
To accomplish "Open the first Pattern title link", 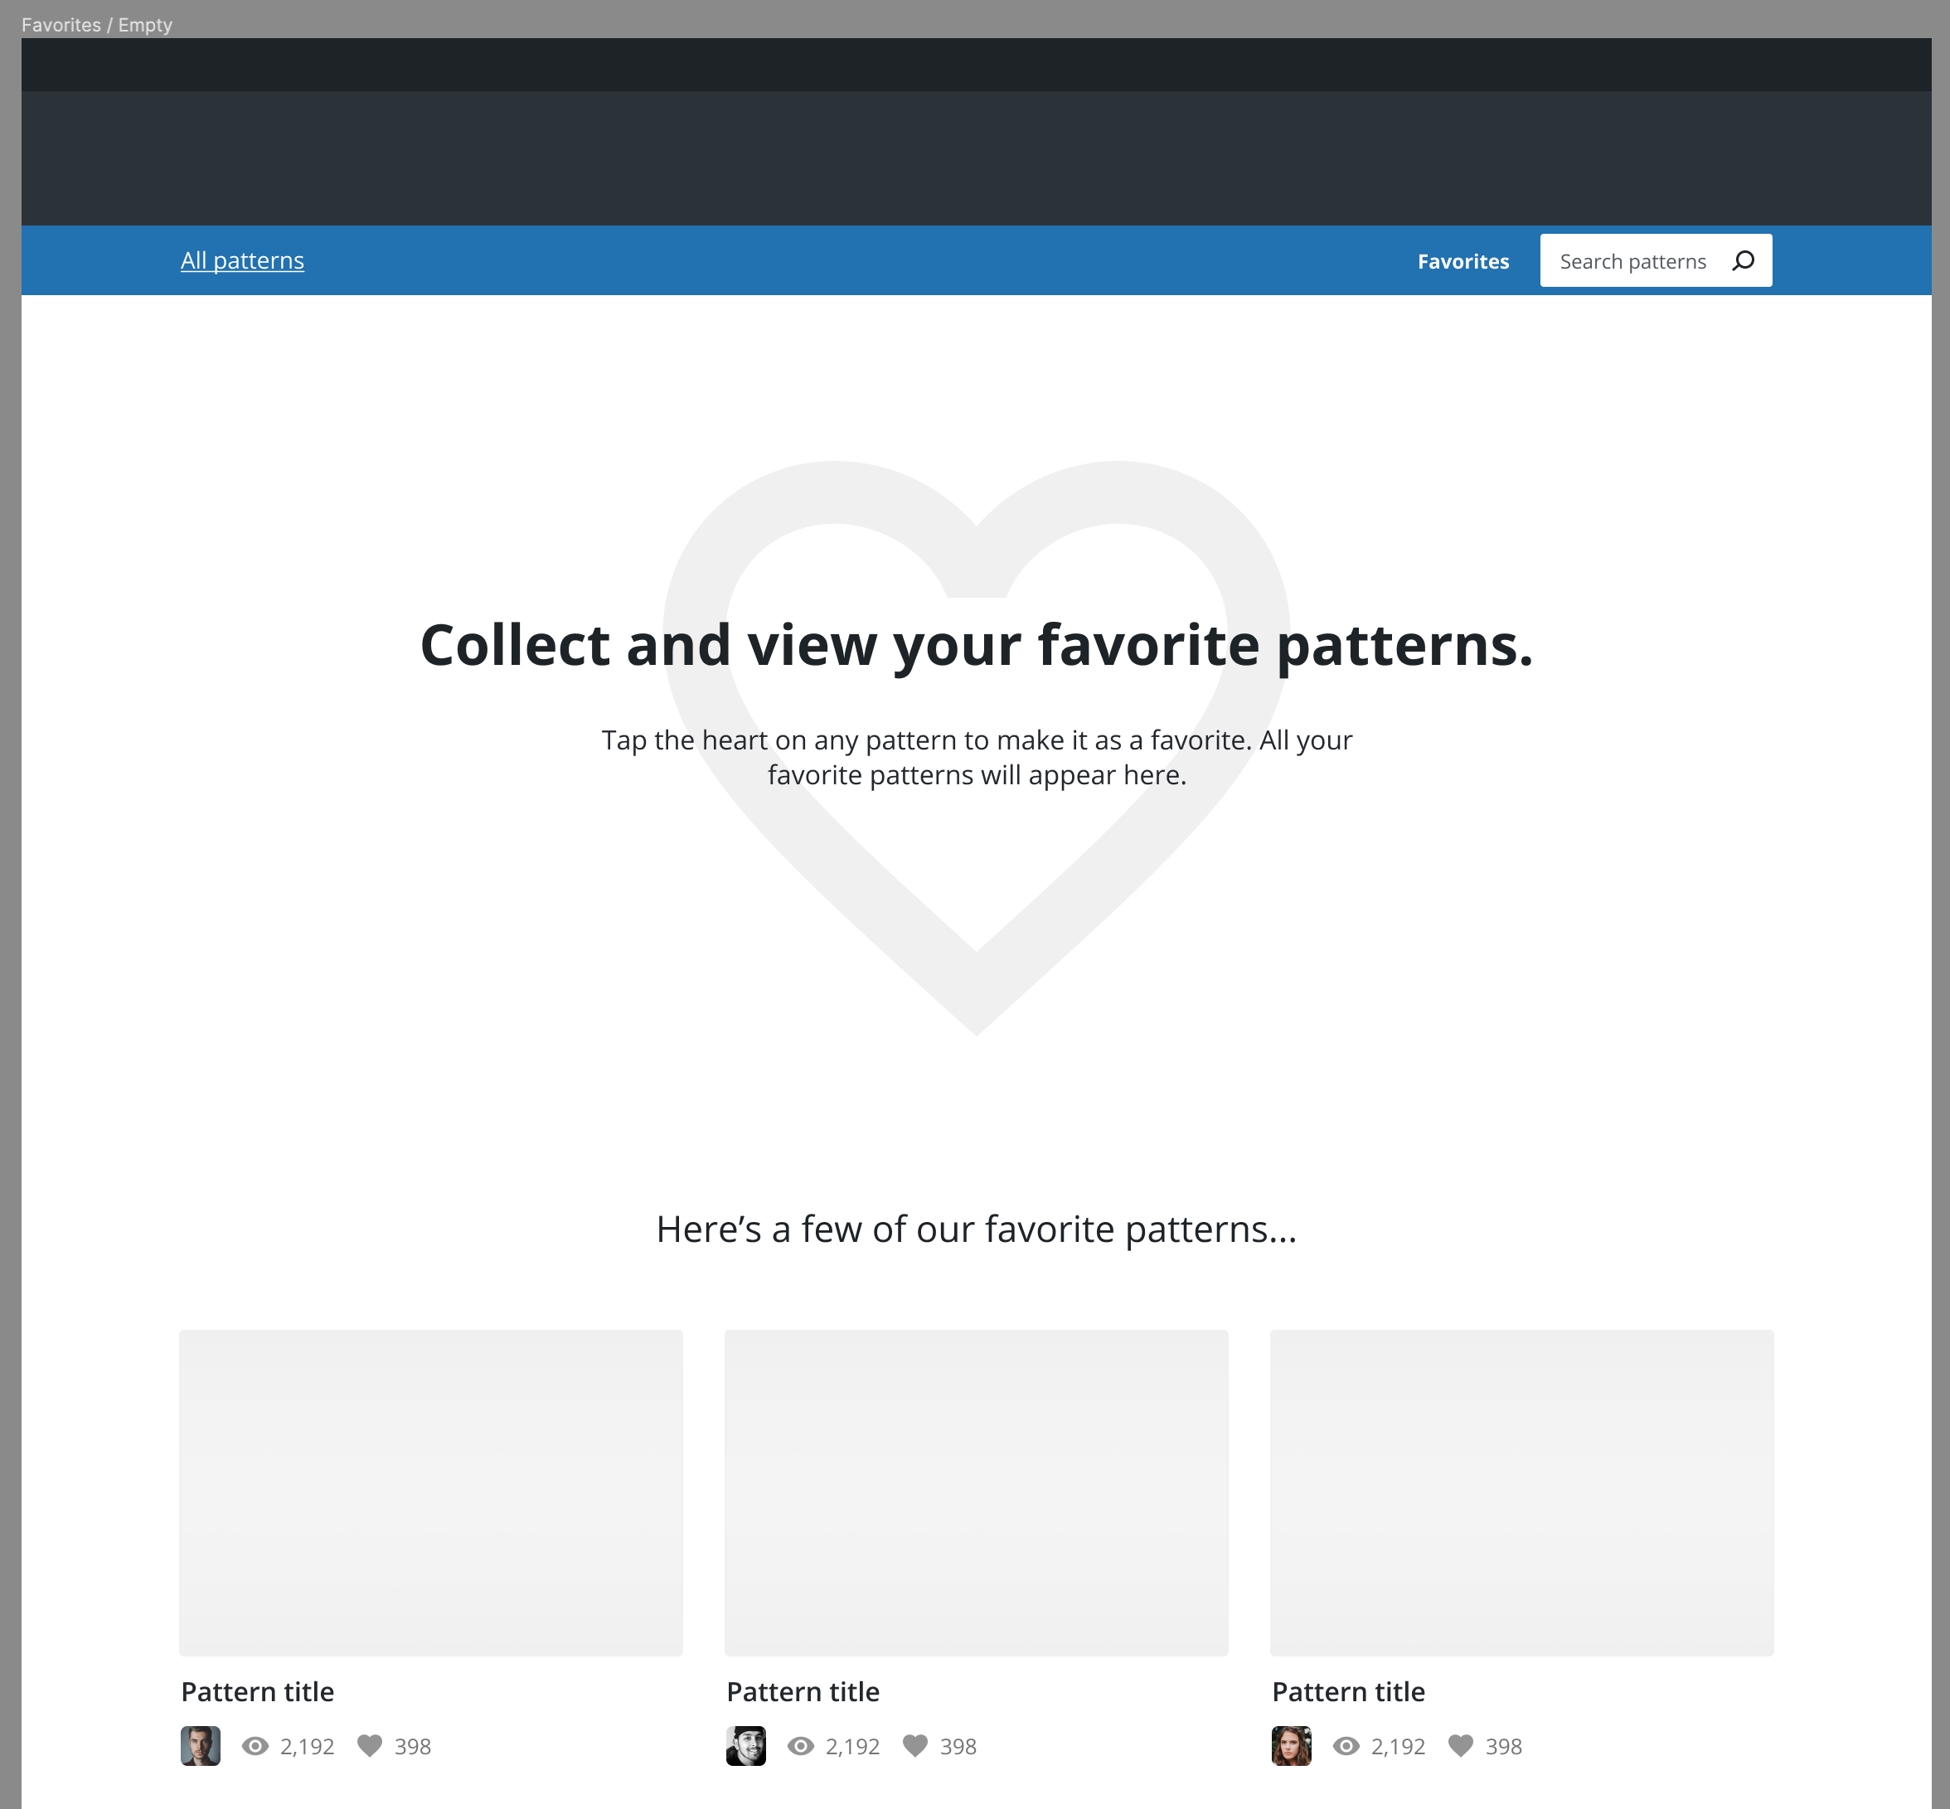I will click(x=256, y=1691).
